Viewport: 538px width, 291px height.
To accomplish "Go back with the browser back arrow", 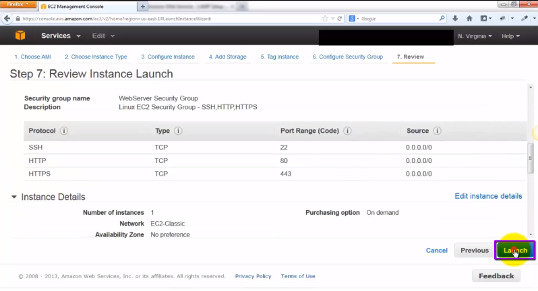I will pyautogui.click(x=7, y=18).
